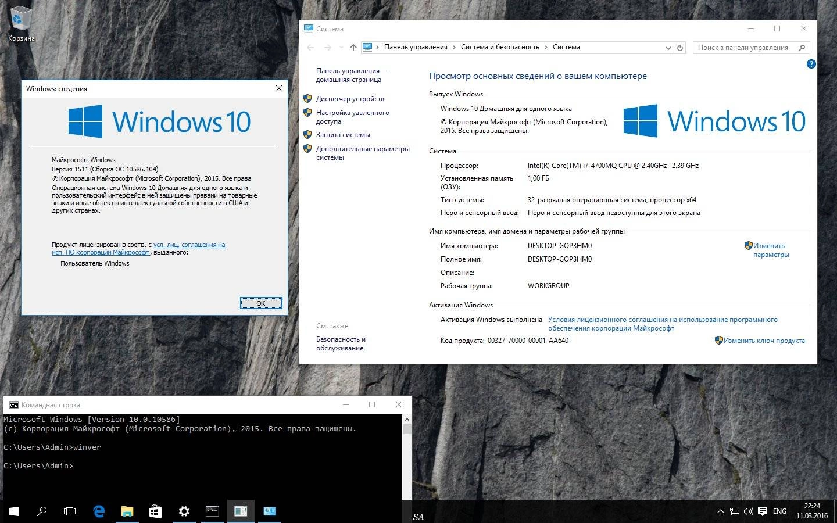Open the clock and calendar flyout
Viewport: 837px width, 523px height.
812,511
